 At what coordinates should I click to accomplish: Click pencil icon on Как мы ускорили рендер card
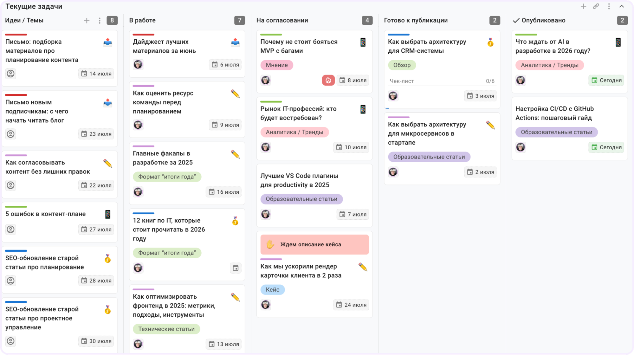point(363,267)
